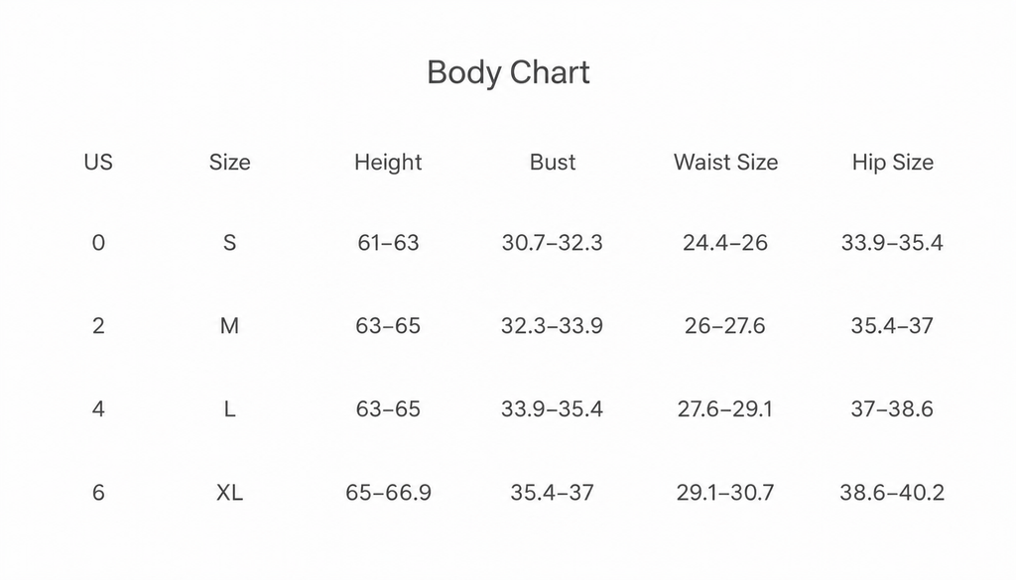The height and width of the screenshot is (580, 1016).
Task: Click the US size 6 cell
Action: click(98, 493)
